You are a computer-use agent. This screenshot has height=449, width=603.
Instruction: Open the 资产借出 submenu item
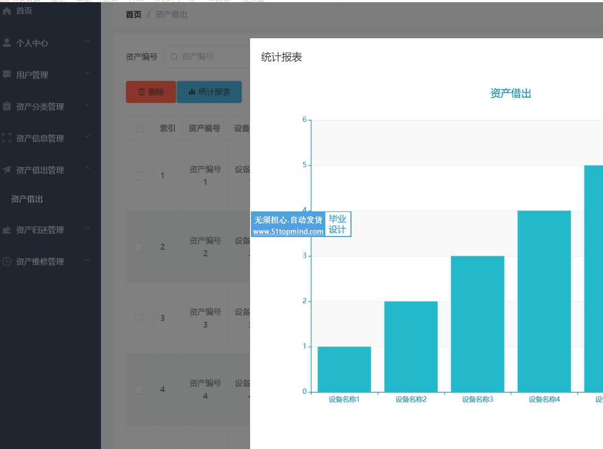pyautogui.click(x=27, y=199)
